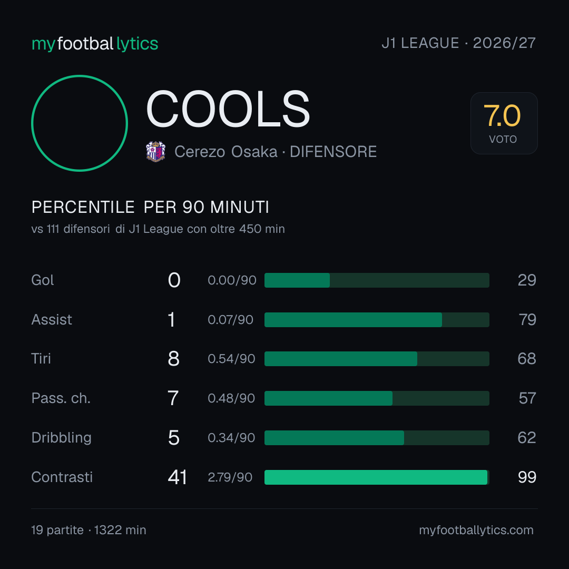Click the 0.54/90 Tiri rate value
This screenshot has height=569, width=569.
[231, 359]
